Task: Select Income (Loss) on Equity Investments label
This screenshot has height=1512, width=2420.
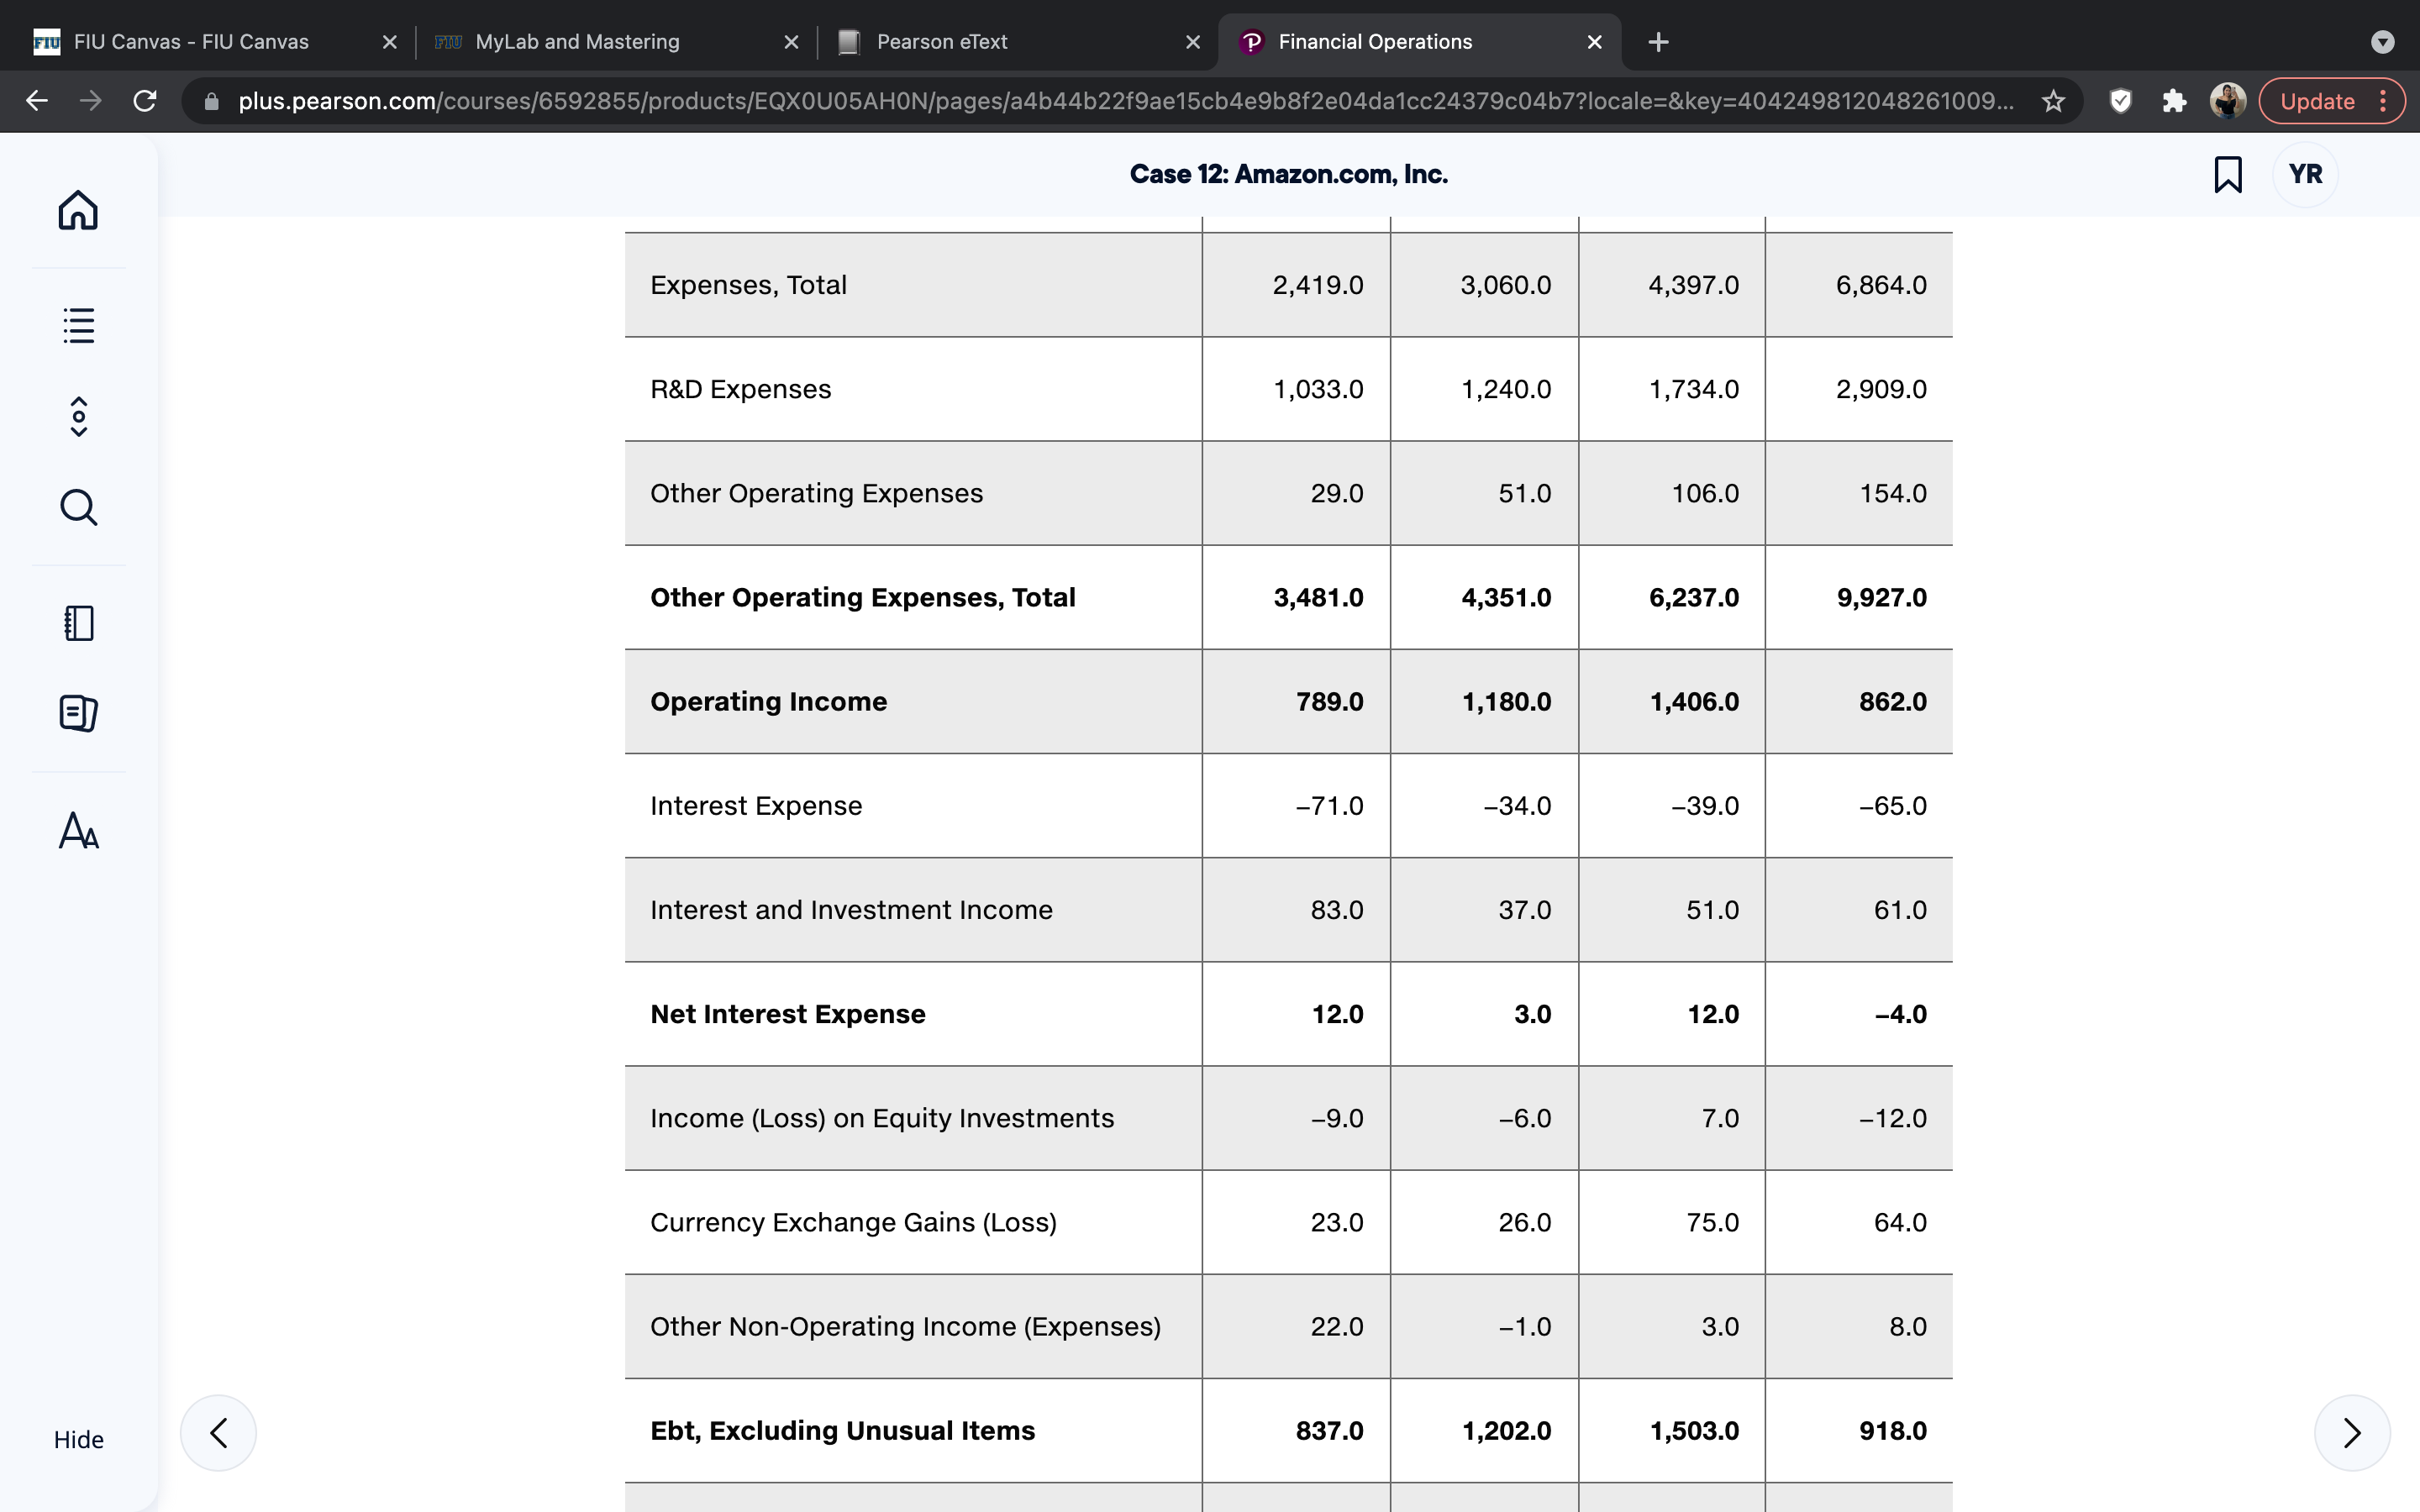Action: click(882, 1118)
